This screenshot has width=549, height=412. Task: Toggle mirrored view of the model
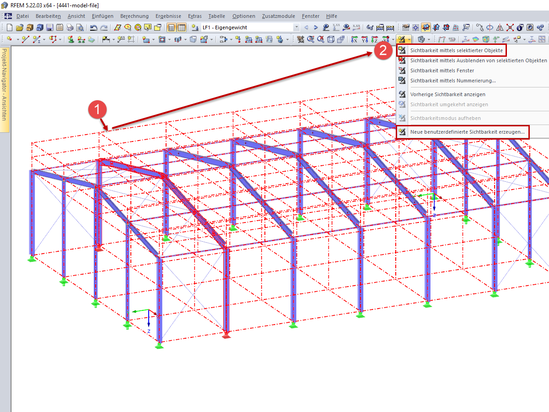click(500, 28)
